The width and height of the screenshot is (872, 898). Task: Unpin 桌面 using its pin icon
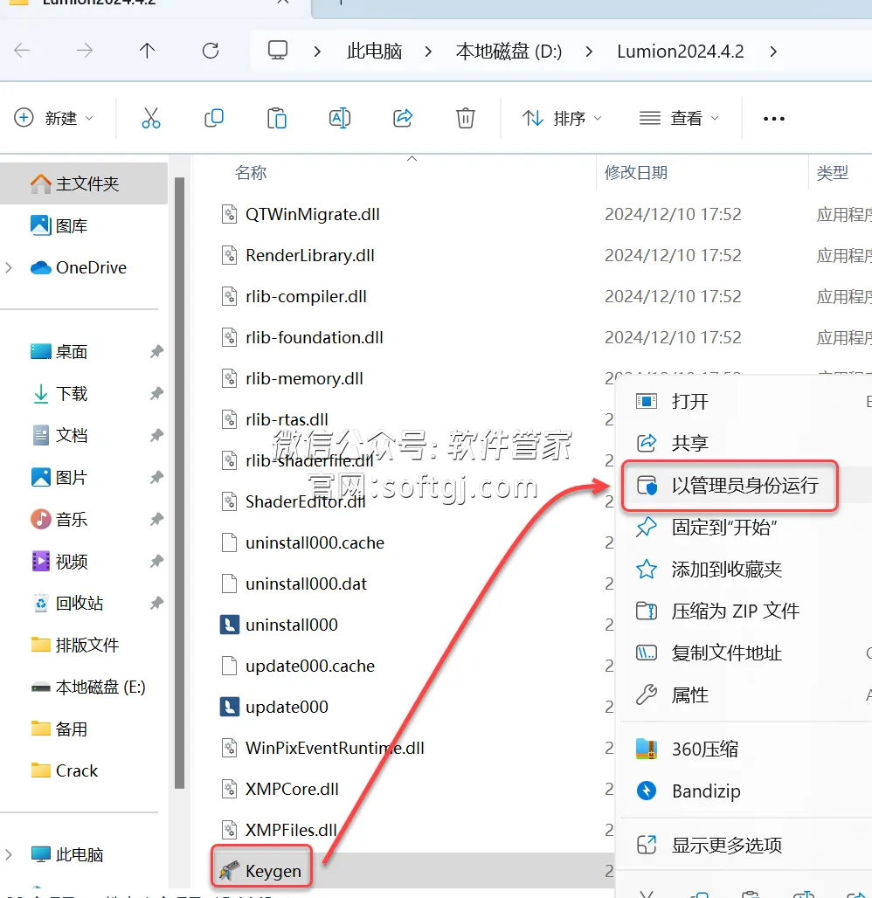(x=156, y=352)
